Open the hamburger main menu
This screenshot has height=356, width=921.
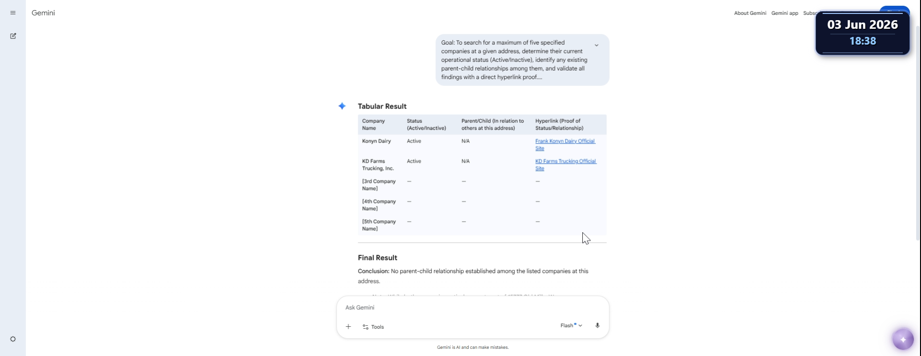(x=13, y=13)
